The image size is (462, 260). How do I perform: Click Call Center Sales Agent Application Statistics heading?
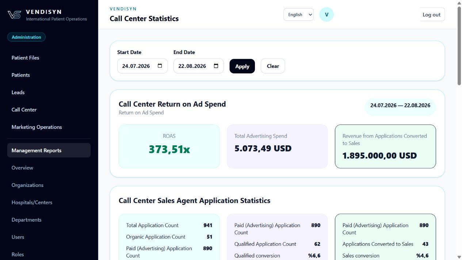[195, 200]
